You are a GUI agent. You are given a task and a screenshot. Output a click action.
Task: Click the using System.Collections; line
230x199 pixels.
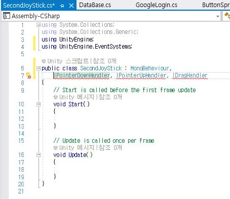coord(78,25)
